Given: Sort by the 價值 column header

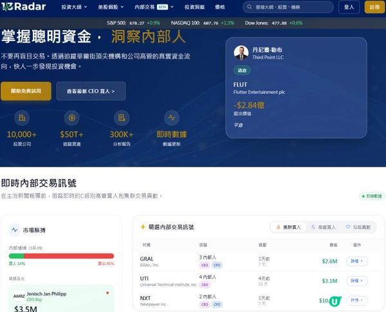Looking at the screenshot, I should [x=333, y=245].
